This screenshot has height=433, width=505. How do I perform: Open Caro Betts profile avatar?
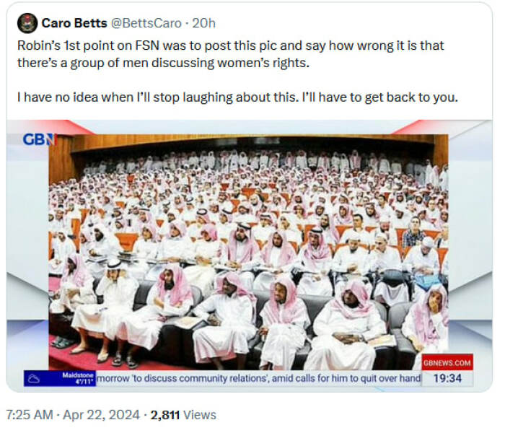coord(27,23)
